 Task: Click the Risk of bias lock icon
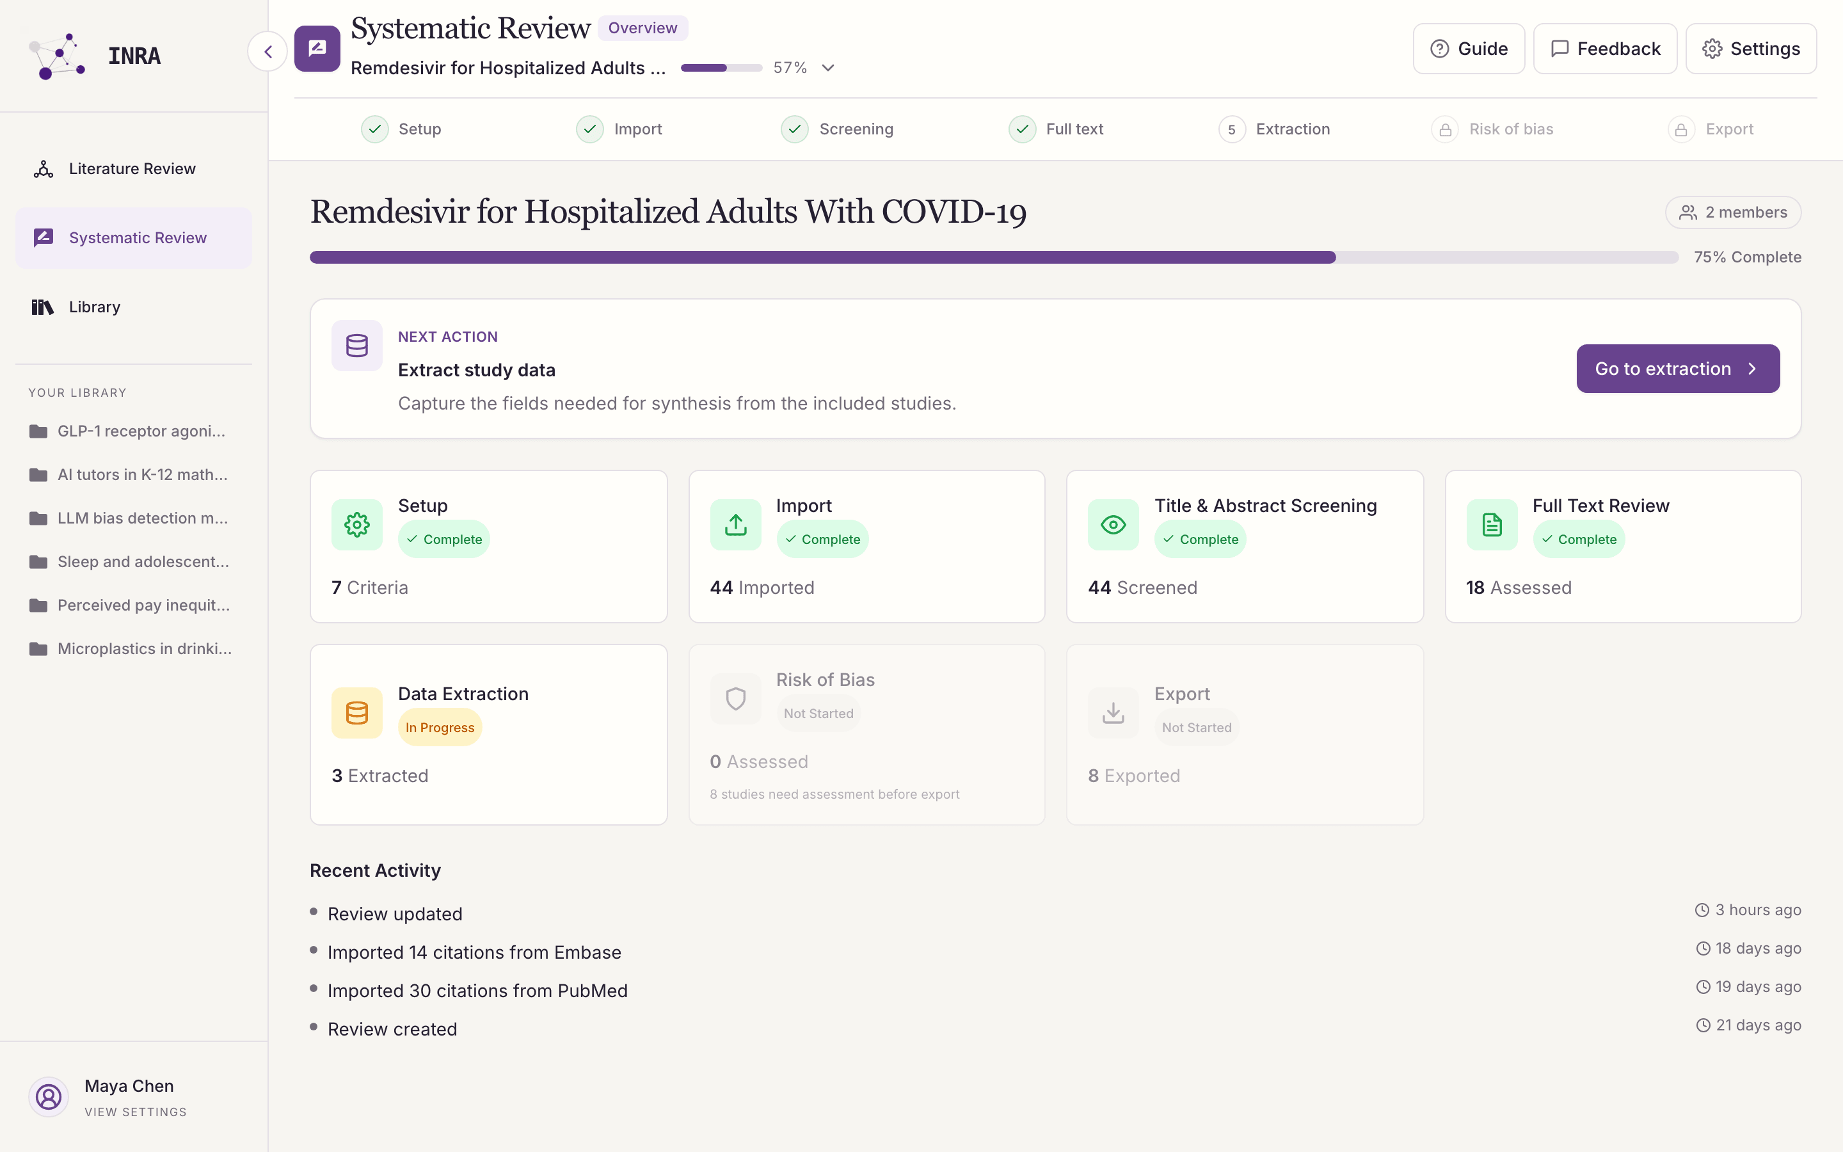click(1445, 129)
